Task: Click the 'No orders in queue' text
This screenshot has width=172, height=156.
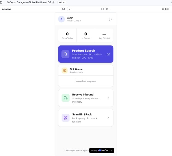Action: coord(86,81)
